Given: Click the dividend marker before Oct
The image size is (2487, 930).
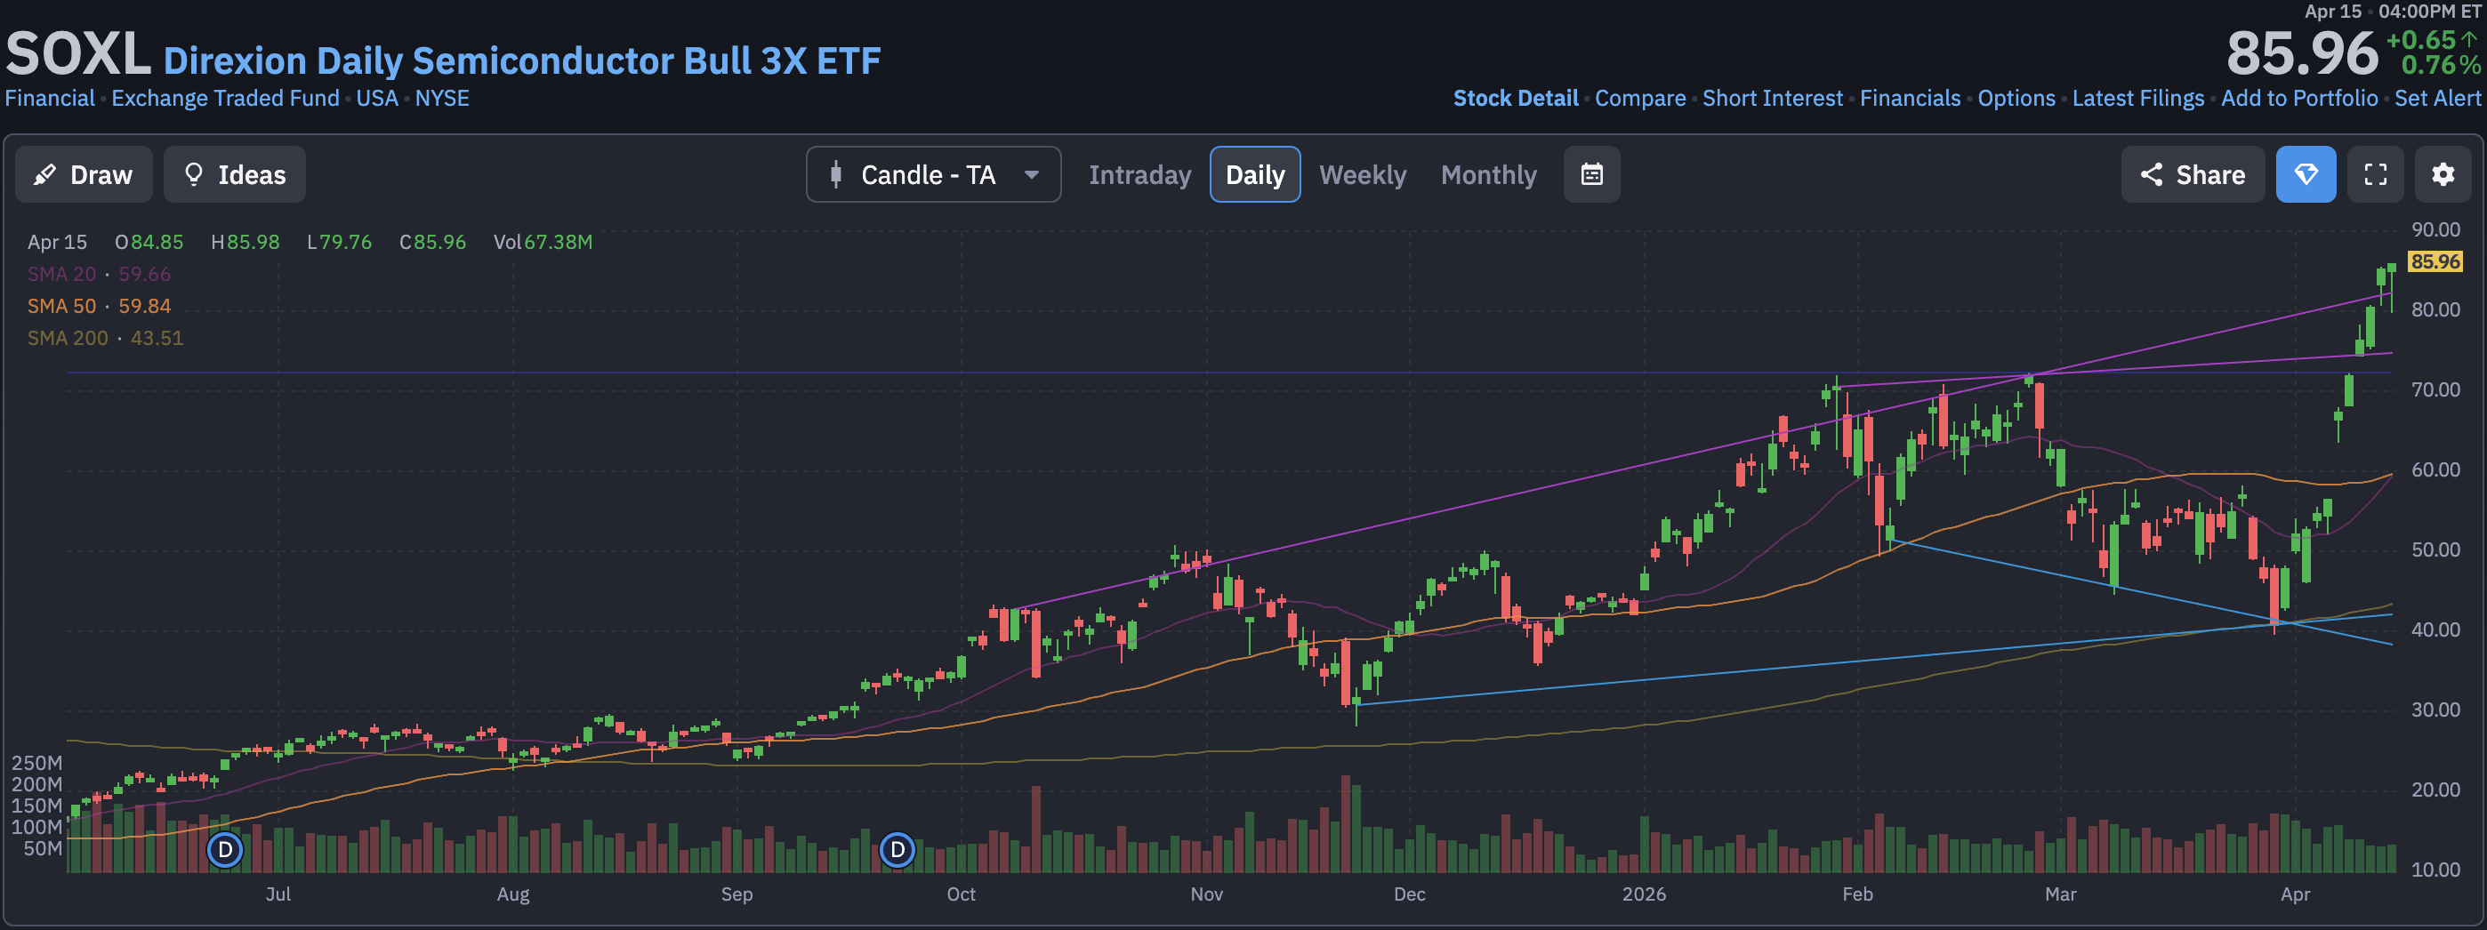Looking at the screenshot, I should [897, 850].
